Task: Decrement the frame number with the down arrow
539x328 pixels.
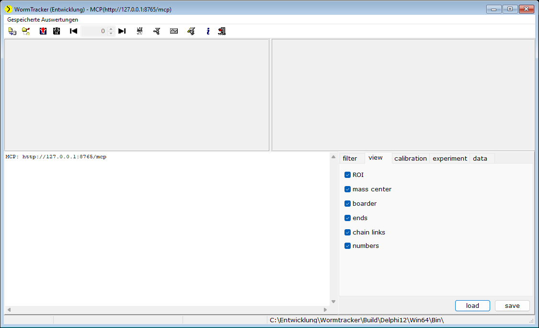Action: 111,34
